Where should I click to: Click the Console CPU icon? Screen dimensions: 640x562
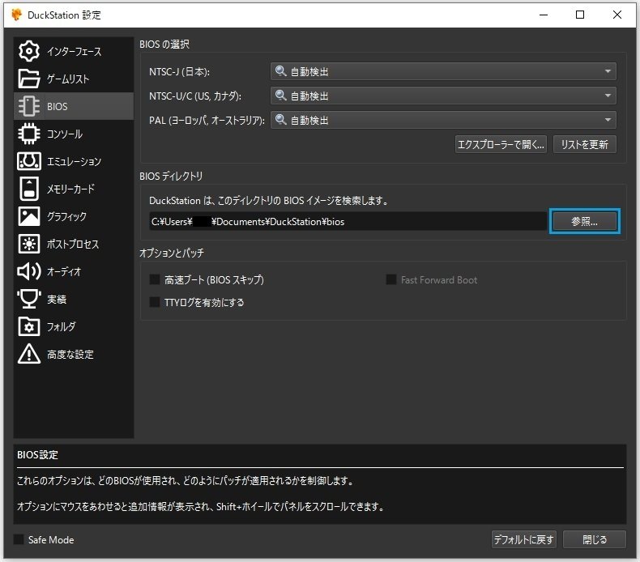(x=29, y=134)
